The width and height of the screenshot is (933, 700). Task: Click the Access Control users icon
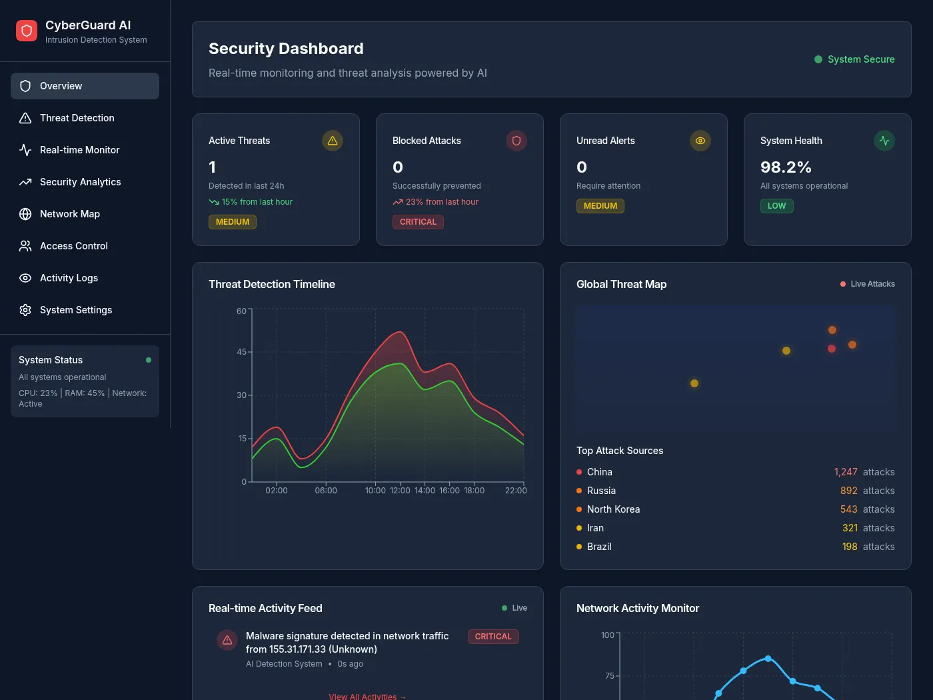click(25, 246)
